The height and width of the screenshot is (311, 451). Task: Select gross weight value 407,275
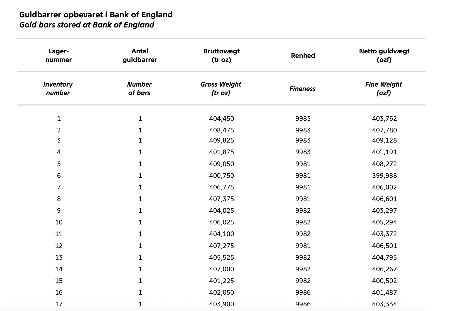click(x=222, y=246)
